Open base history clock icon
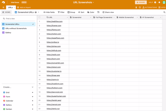The image size is (166, 111). point(140,7)
